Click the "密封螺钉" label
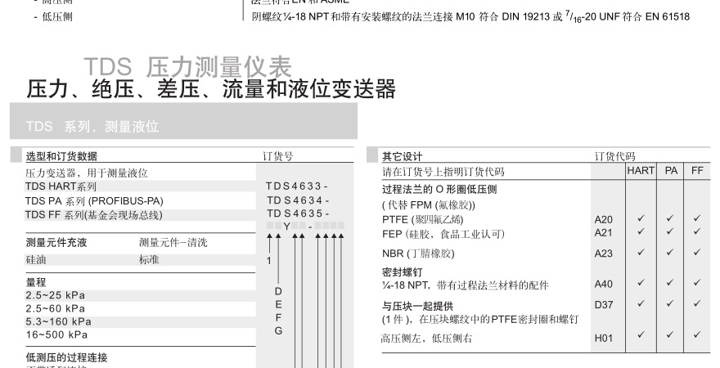 (x=403, y=272)
